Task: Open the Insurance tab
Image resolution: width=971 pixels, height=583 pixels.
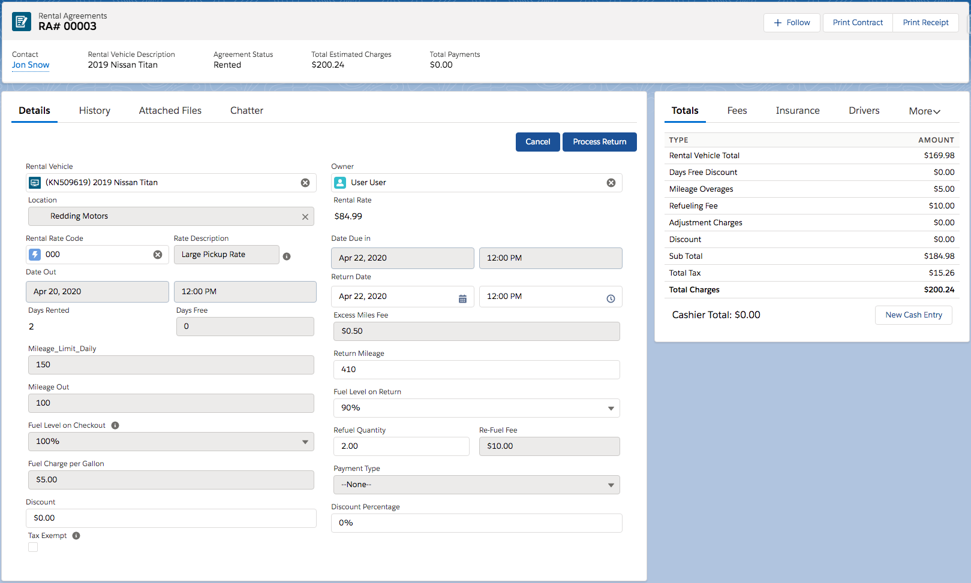Action: point(798,110)
